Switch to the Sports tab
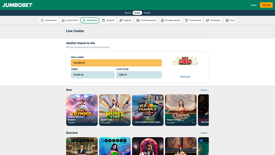 [x=128, y=13]
